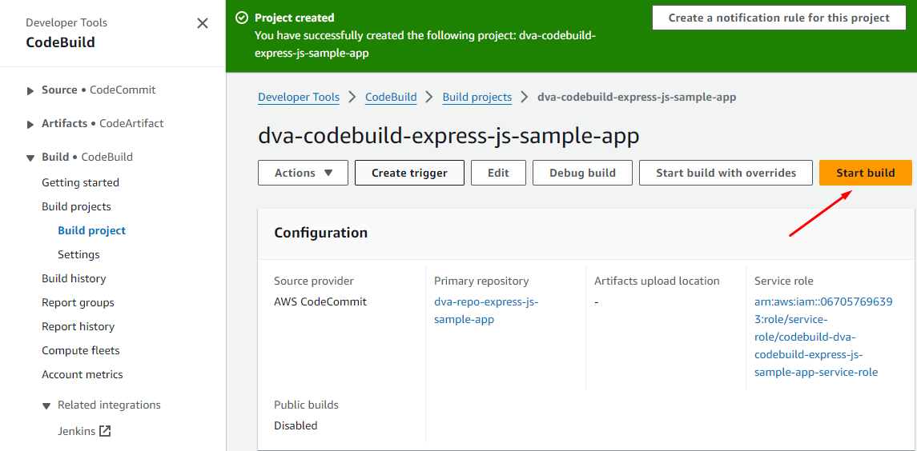Viewport: 917px width, 451px height.
Task: Go to Report groups in the sidebar
Action: pyautogui.click(x=78, y=302)
